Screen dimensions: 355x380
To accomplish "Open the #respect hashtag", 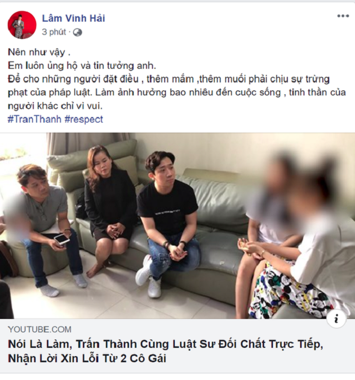I will pos(84,119).
